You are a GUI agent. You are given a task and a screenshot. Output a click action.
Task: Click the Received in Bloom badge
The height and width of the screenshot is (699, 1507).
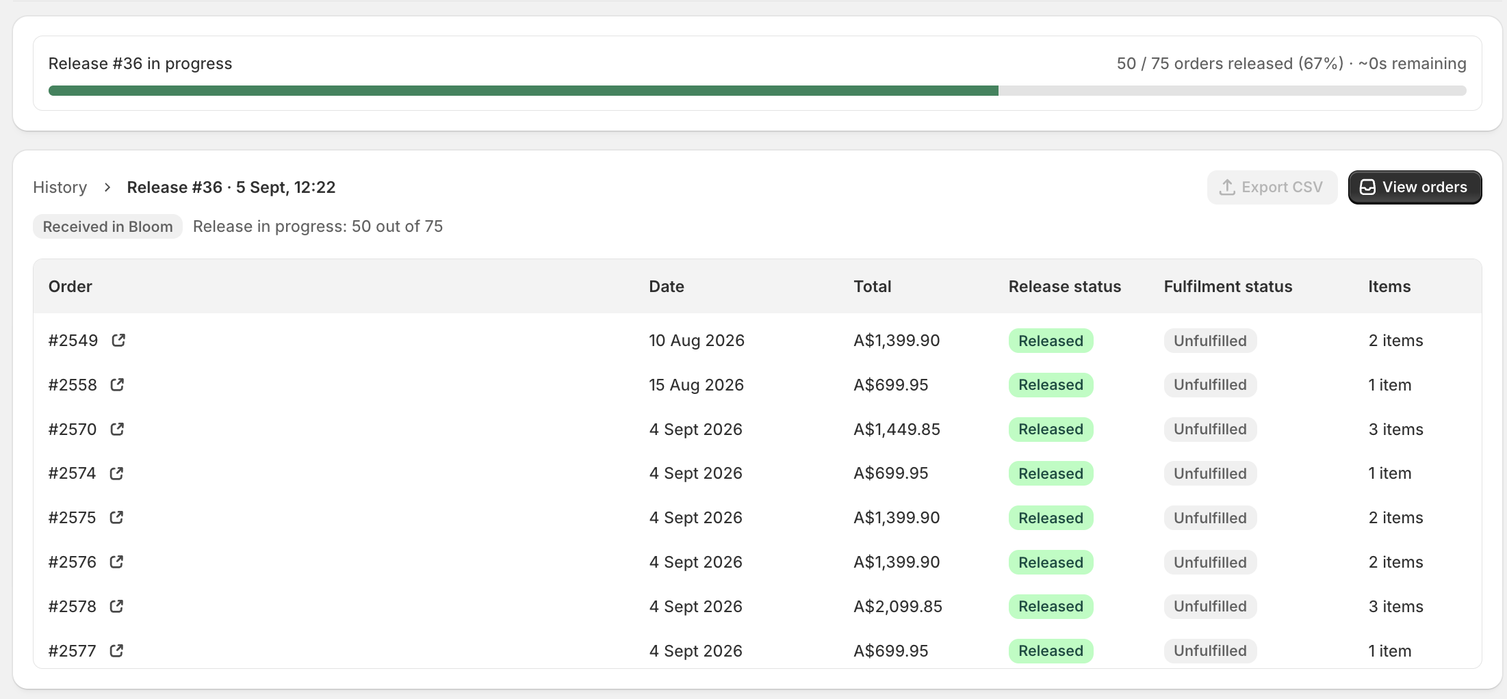click(x=107, y=226)
